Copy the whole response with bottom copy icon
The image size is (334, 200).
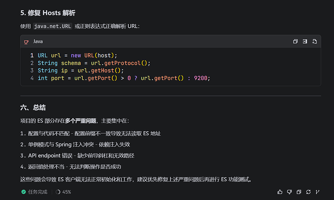coord(299,192)
